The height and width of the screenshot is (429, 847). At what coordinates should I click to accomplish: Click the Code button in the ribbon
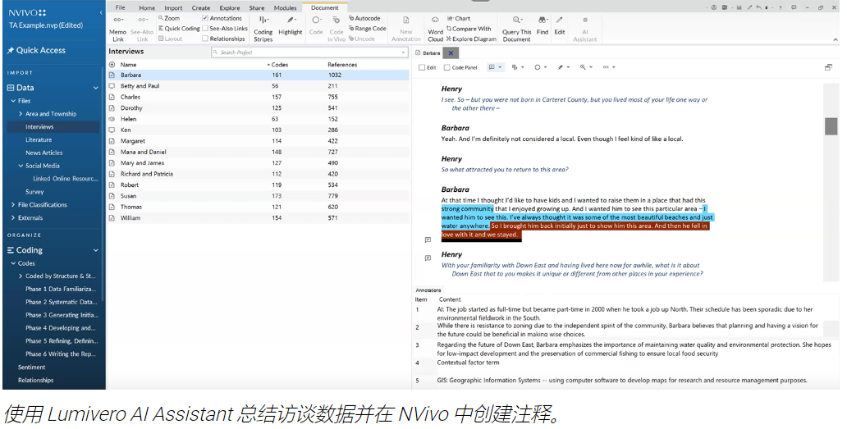(x=316, y=26)
